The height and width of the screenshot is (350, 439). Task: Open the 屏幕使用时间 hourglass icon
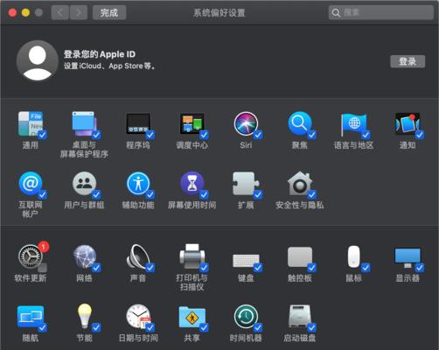coord(192,184)
